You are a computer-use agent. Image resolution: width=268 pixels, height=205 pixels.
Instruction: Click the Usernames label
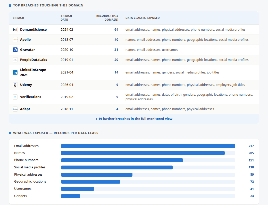[23, 188]
